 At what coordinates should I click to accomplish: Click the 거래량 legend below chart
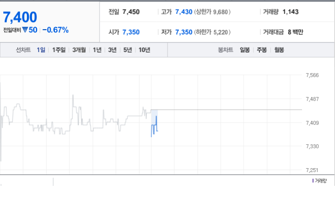click(319, 181)
